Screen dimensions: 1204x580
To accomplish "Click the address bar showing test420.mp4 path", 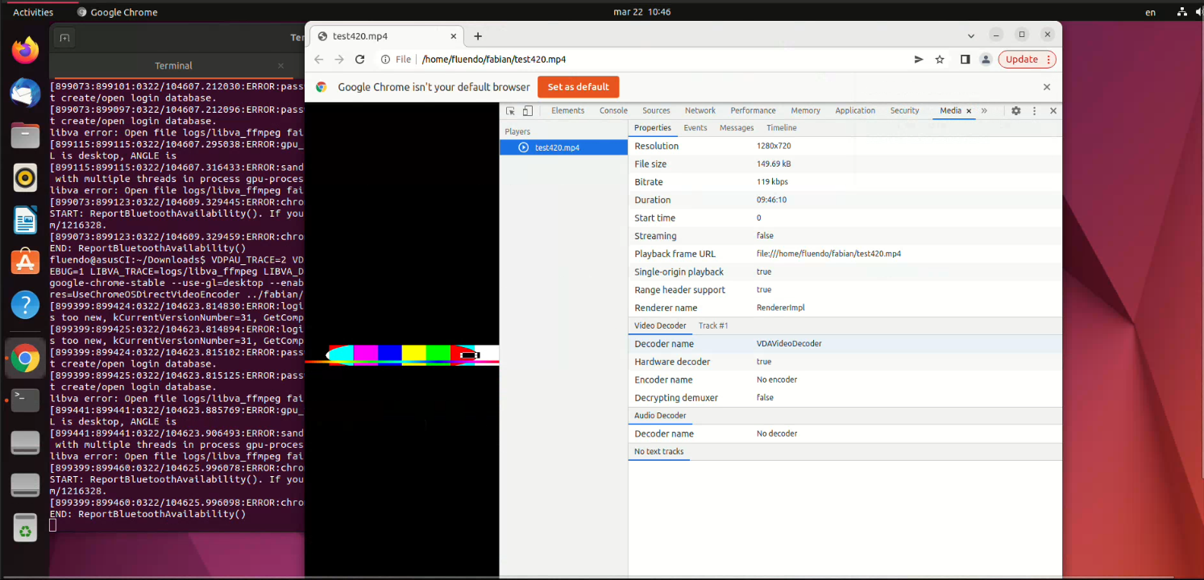I will [x=645, y=60].
